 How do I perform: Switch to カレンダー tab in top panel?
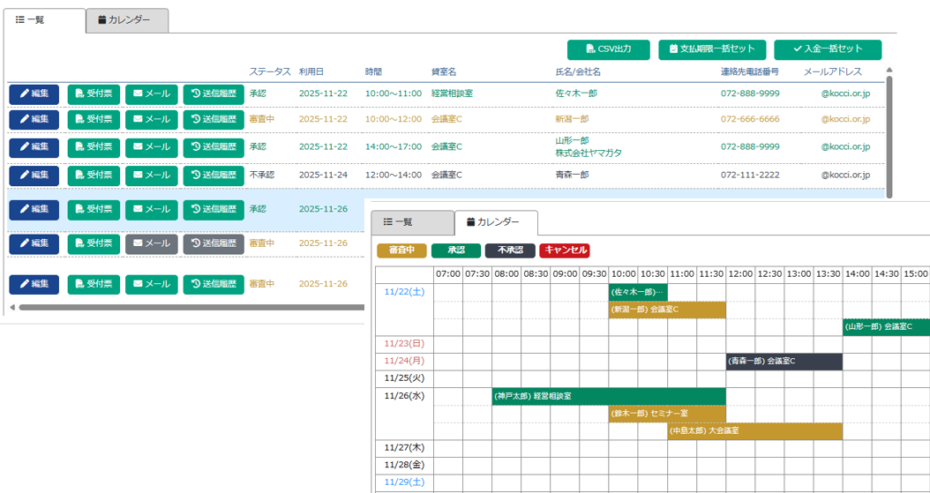127,20
